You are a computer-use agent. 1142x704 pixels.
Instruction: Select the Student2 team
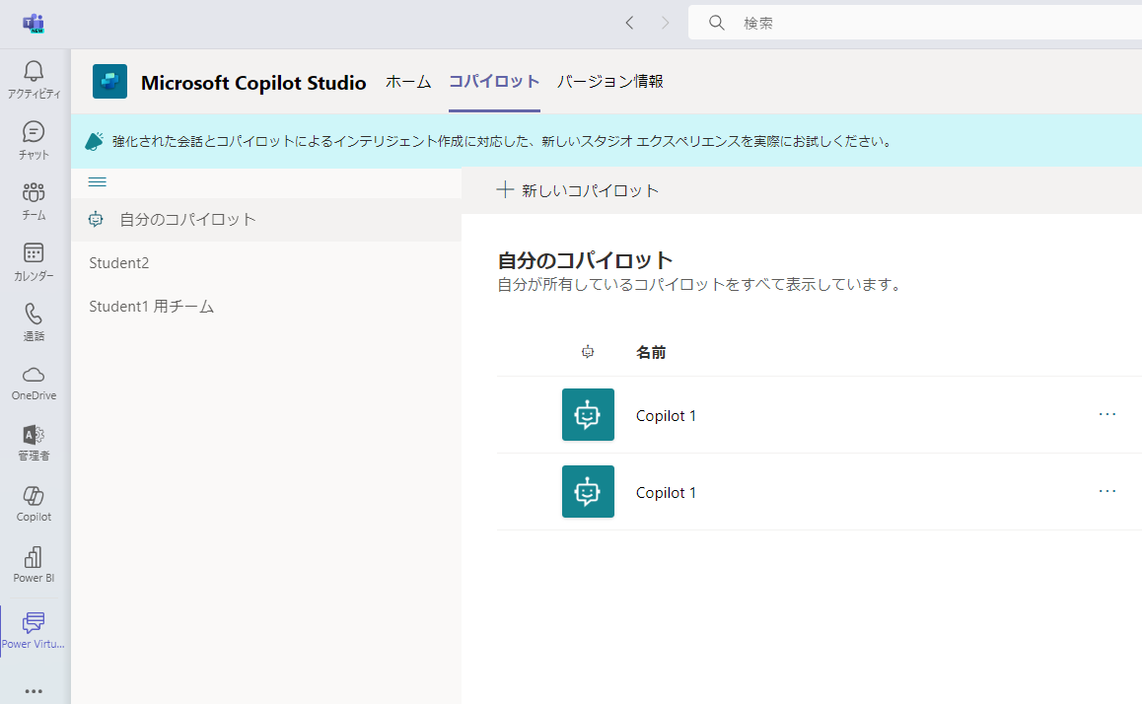pyautogui.click(x=118, y=263)
